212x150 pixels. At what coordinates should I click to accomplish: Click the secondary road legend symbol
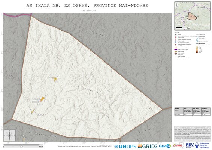pyautogui.click(x=176, y=53)
